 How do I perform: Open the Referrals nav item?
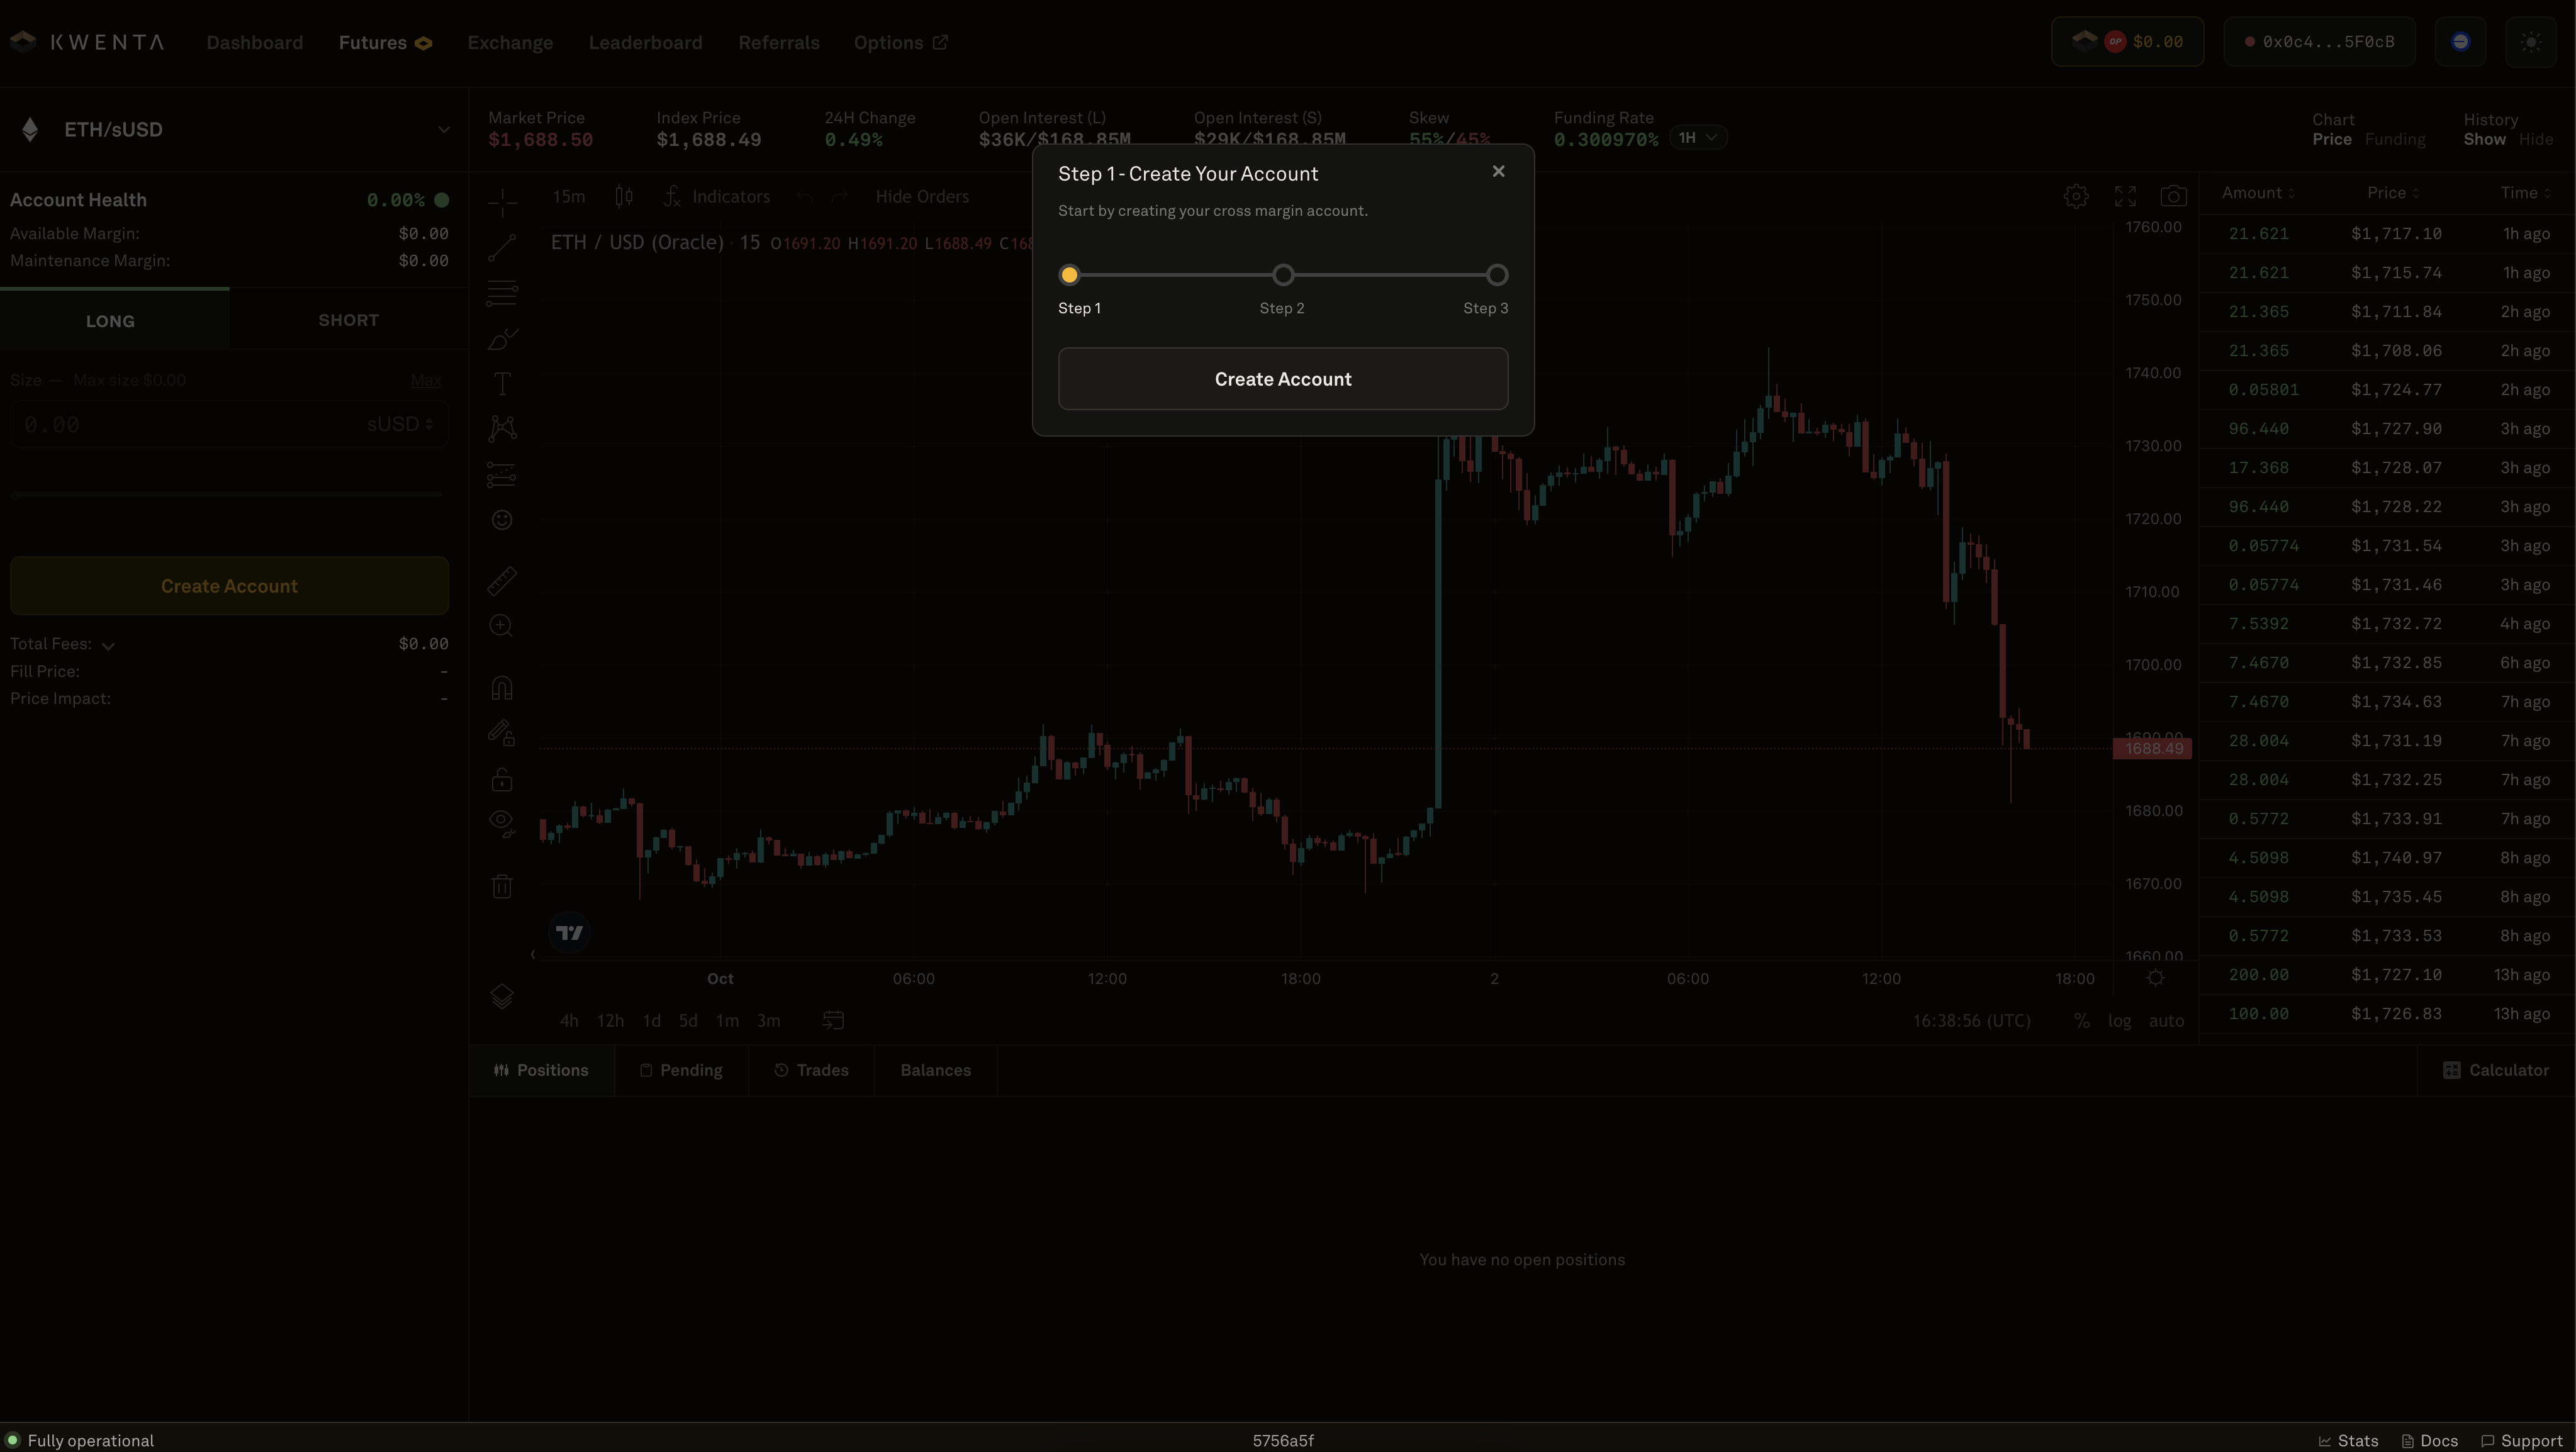click(779, 43)
